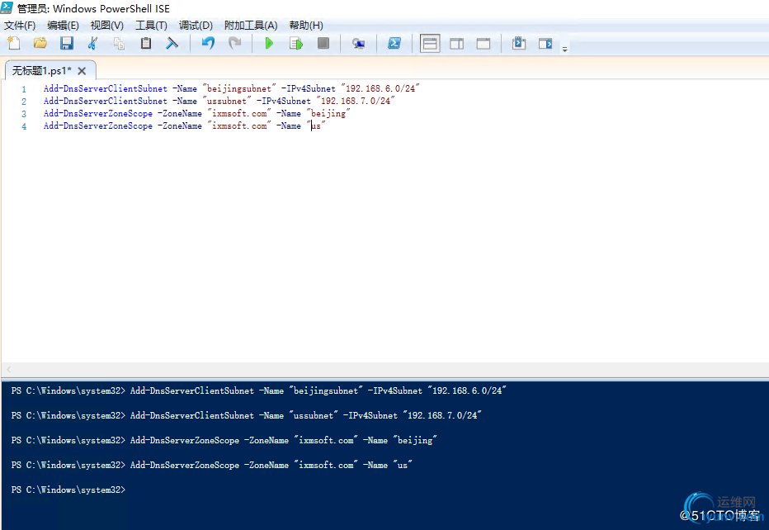Click line number 2 in editor
The height and width of the screenshot is (530, 769).
(24, 102)
